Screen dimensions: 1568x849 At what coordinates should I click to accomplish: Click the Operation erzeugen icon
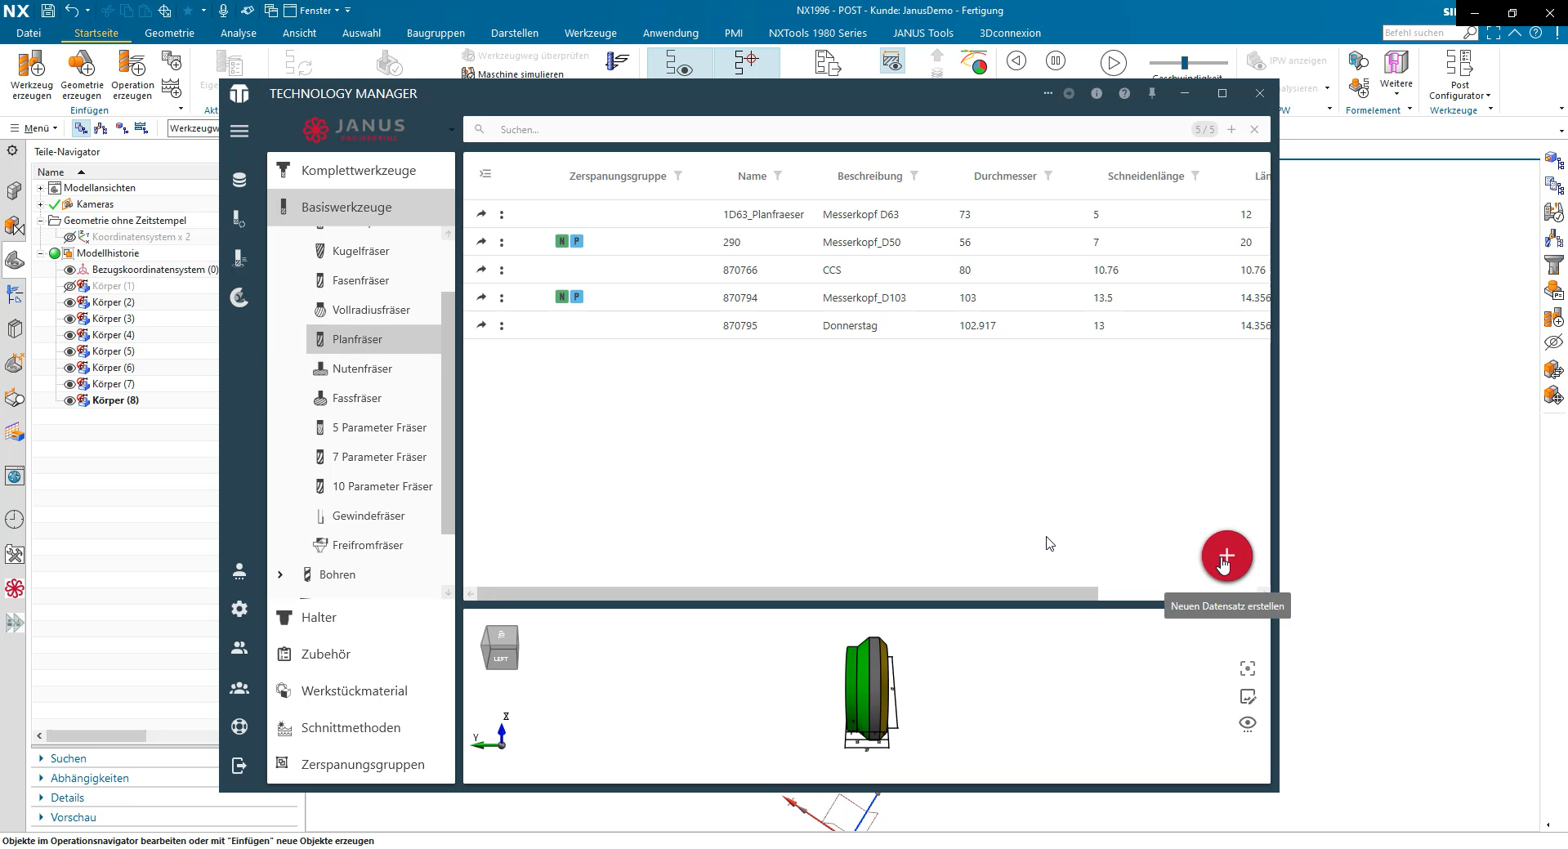click(x=132, y=75)
